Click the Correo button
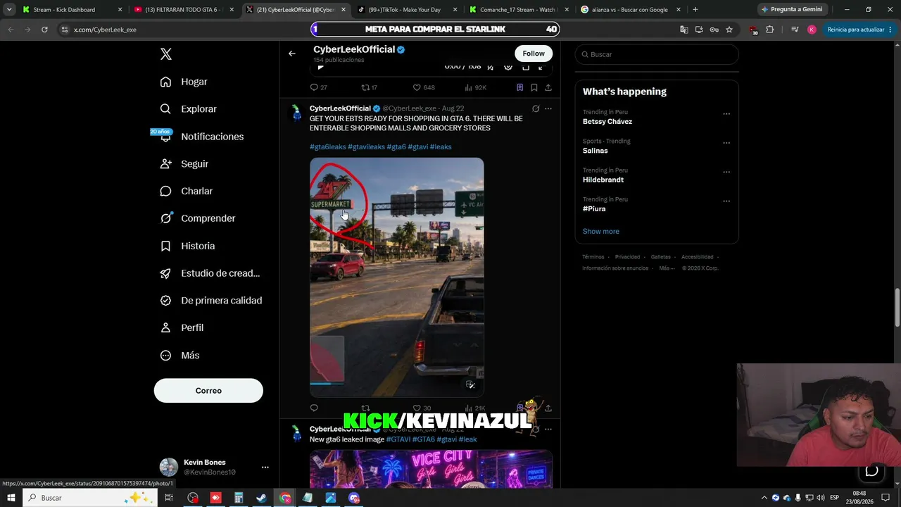Screen dimensions: 901x507 pyautogui.click(x=208, y=391)
